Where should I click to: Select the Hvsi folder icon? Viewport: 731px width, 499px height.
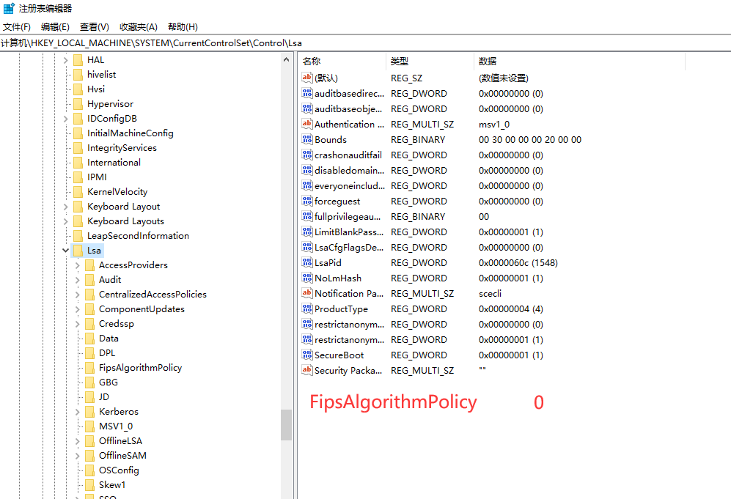[x=78, y=89]
